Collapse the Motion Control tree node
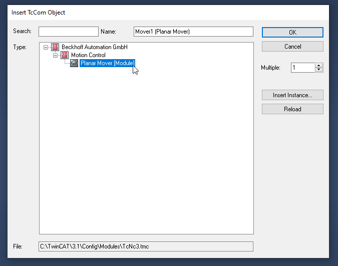This screenshot has height=266, width=338. click(55, 55)
